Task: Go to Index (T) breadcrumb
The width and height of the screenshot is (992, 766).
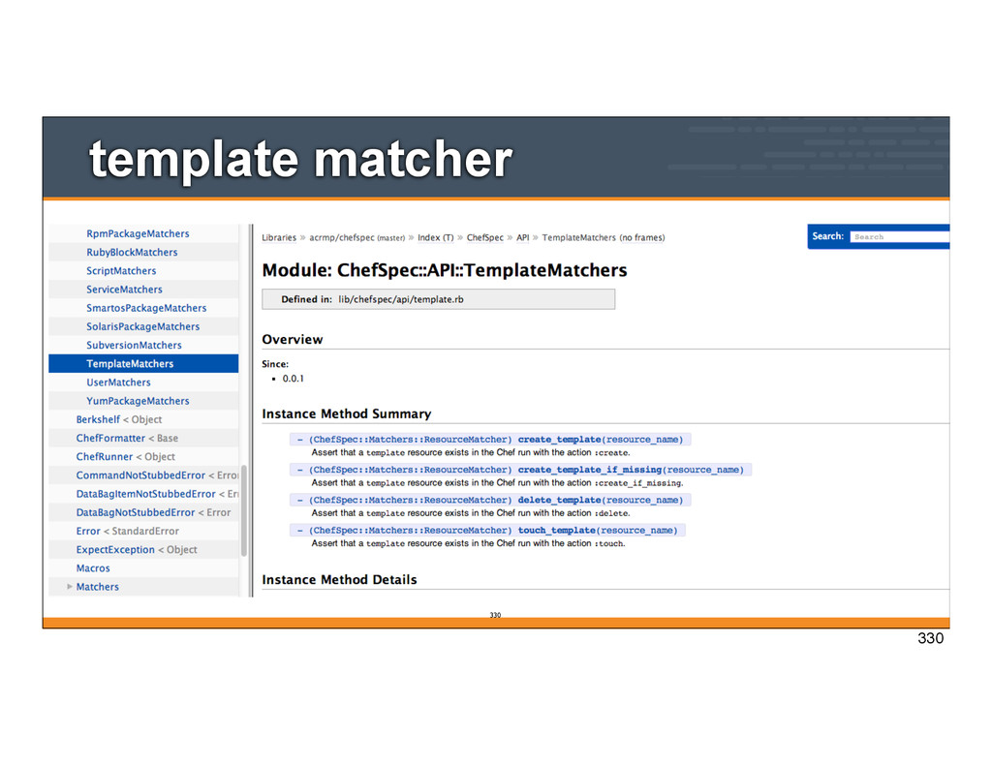Action: pyautogui.click(x=434, y=237)
